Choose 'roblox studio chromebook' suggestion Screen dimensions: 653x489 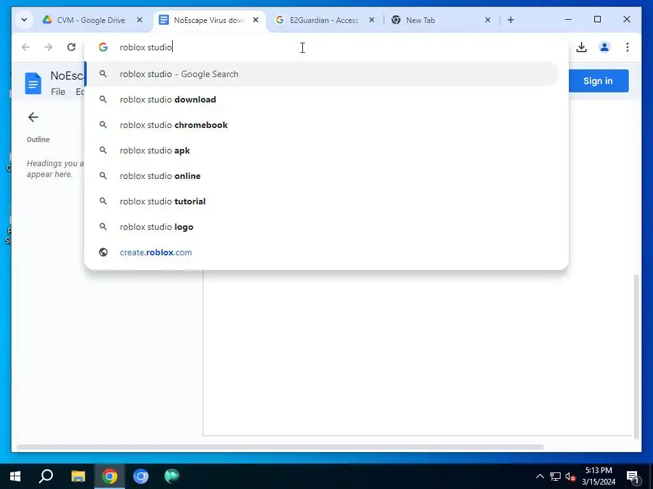321,125
